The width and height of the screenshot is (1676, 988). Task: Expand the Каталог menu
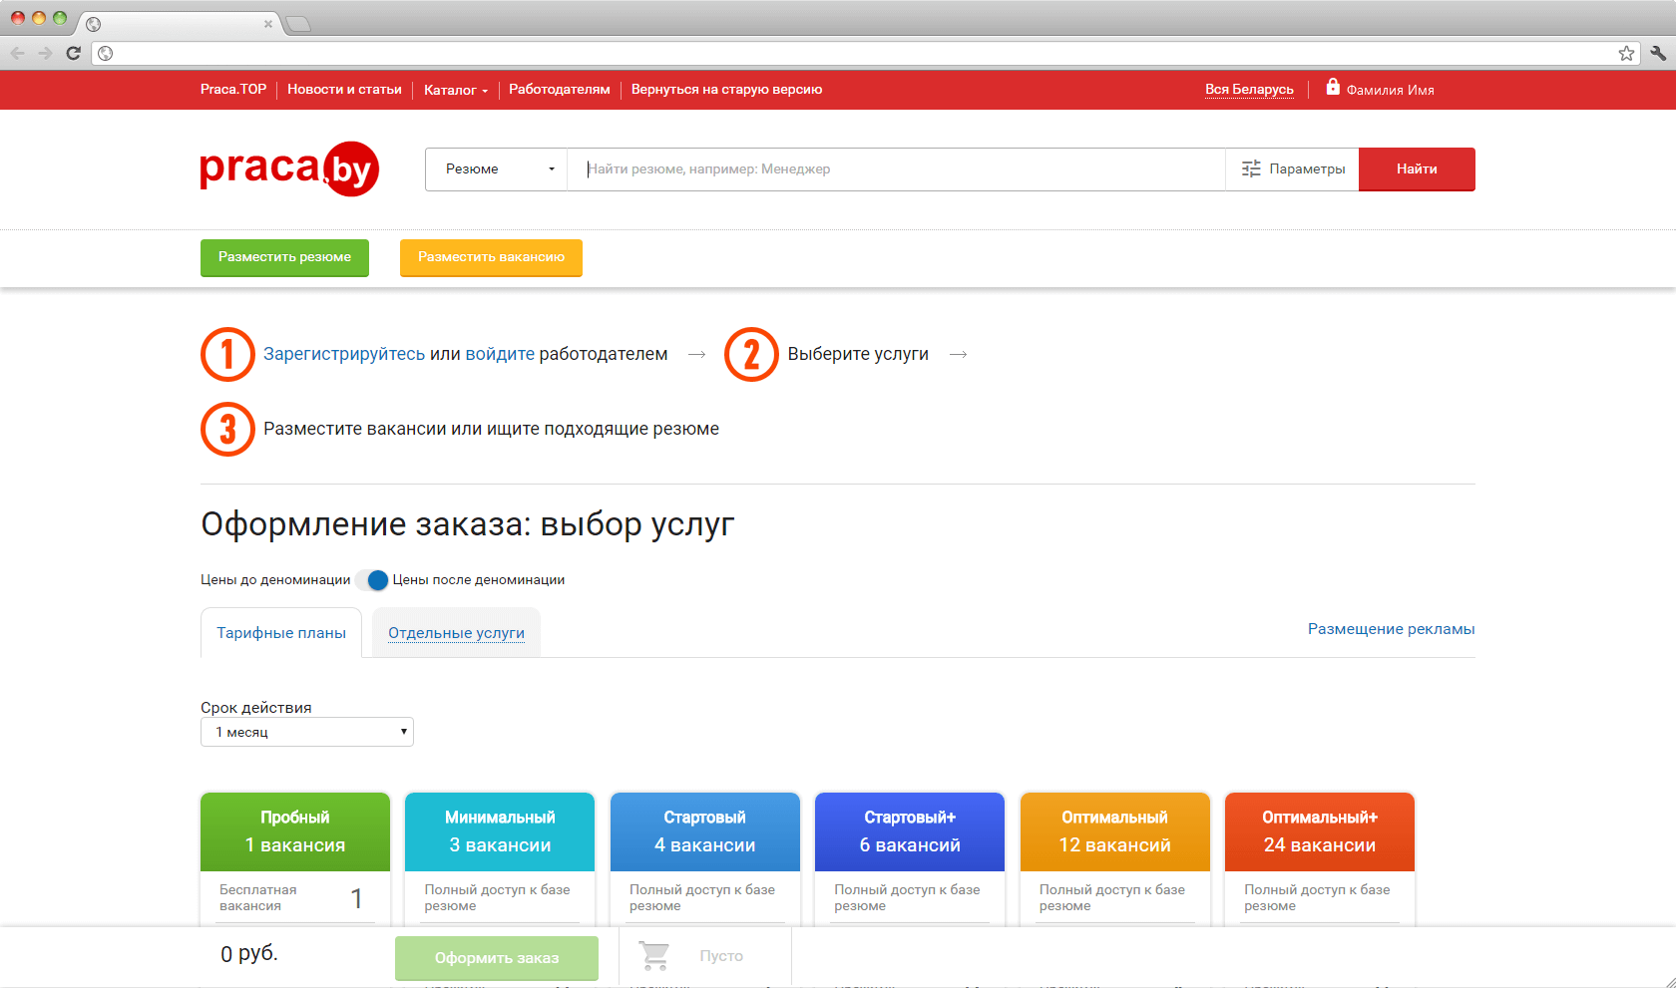point(455,90)
